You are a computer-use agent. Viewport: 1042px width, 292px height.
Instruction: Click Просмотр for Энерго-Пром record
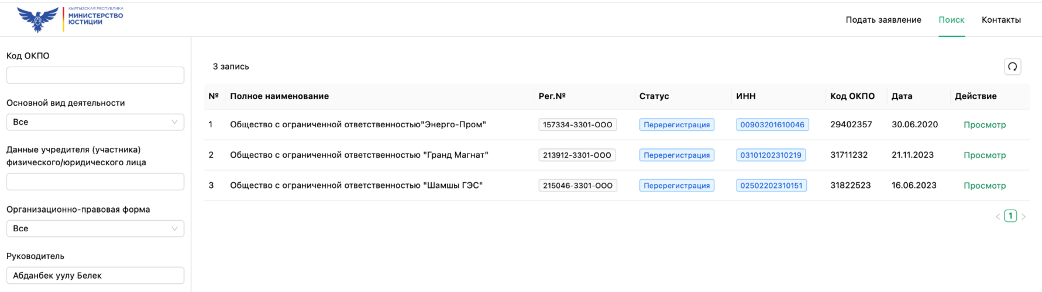tap(985, 125)
